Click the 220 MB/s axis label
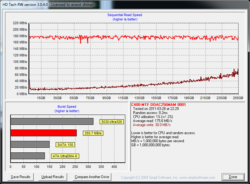Image resolution: width=250 pixels, height=184 pixels. pyautogui.click(x=20, y=23)
